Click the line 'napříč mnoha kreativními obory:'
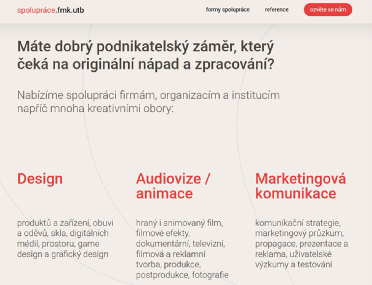 pos(95,109)
